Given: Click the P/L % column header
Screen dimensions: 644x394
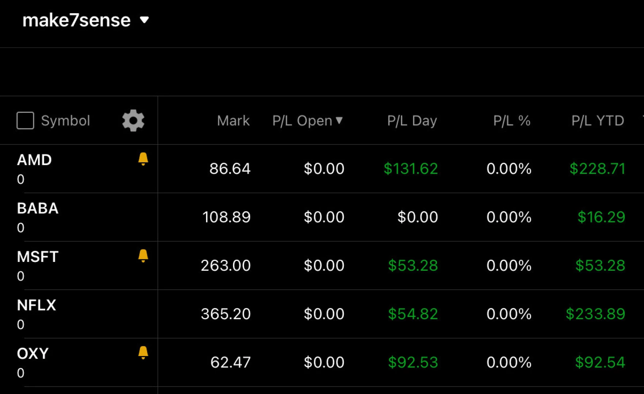Looking at the screenshot, I should point(511,120).
